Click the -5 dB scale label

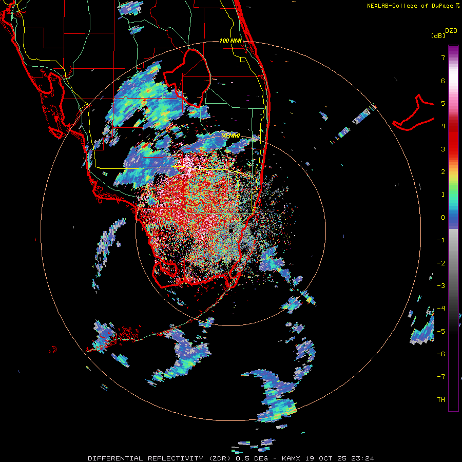point(441,332)
